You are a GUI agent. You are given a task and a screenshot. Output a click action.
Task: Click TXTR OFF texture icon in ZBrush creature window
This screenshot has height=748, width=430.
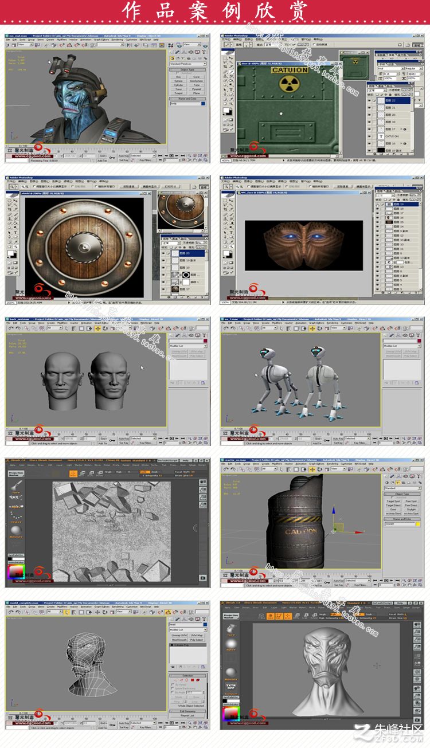tap(230, 686)
